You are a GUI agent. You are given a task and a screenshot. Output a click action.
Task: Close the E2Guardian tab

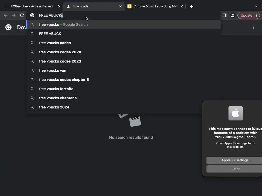pyautogui.click(x=59, y=6)
